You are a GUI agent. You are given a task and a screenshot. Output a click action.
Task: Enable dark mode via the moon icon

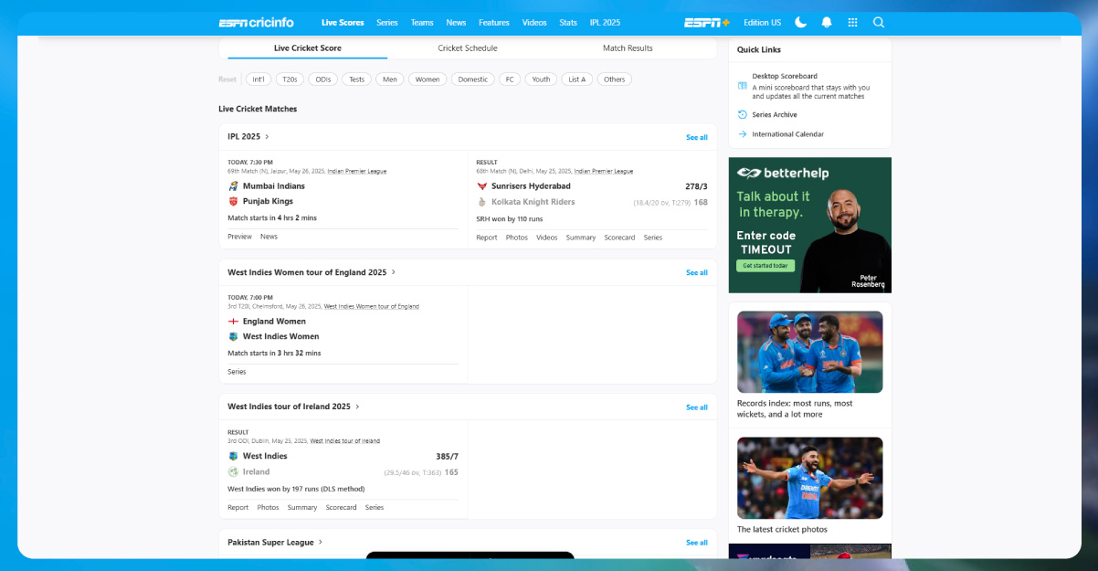coord(800,22)
